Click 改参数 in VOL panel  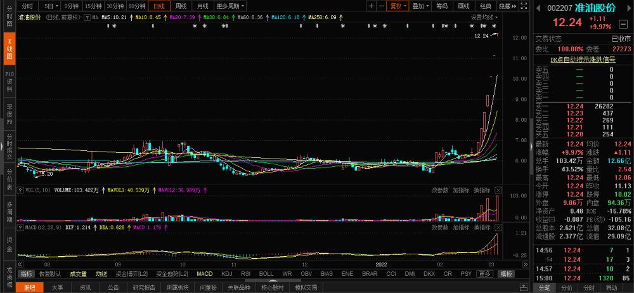tap(440, 190)
